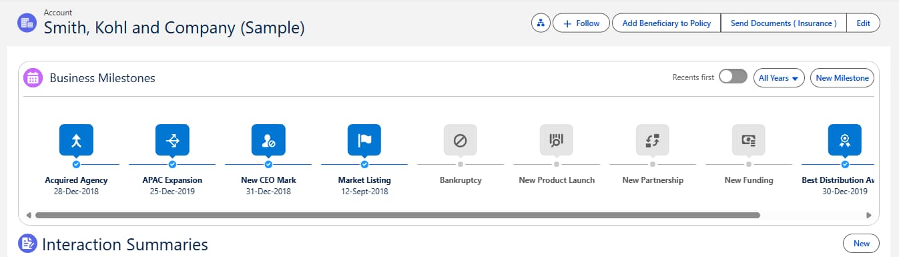Click New button in Interaction Summaries
The width and height of the screenshot is (899, 257).
pos(862,243)
